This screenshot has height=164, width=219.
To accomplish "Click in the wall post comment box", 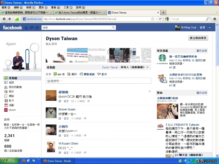I will pyautogui.click(x=98, y=81).
